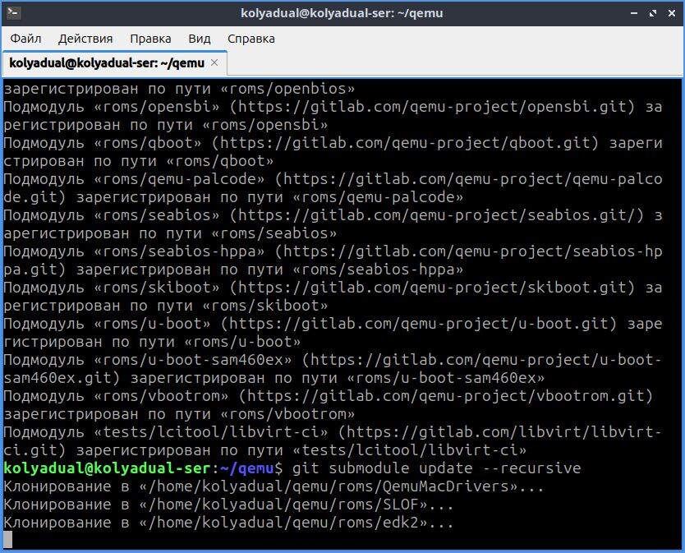The height and width of the screenshot is (553, 685).
Task: Click the seabios.git/ URL in the output
Action: [436, 215]
